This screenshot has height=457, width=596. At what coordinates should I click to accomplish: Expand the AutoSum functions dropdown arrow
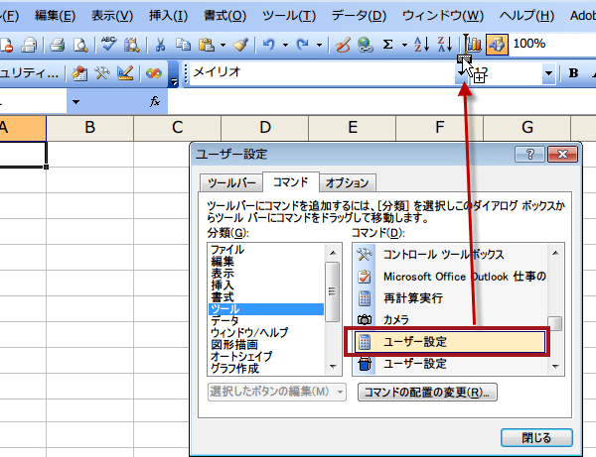point(404,45)
